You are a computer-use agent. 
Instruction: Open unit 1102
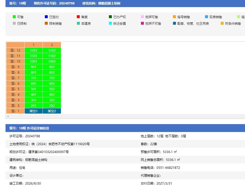tap(52, 56)
